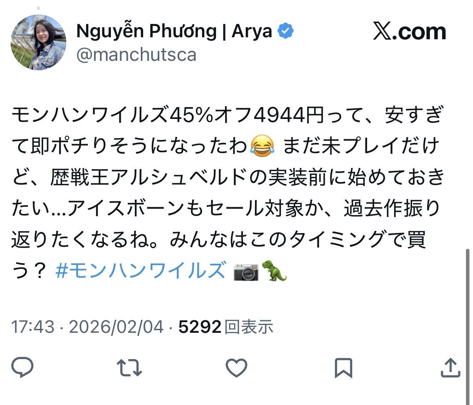Screen dimensions: 473x405
Task: Click the tweet line mentioning 歴戦王アルシュベルド
Action: (x=227, y=177)
